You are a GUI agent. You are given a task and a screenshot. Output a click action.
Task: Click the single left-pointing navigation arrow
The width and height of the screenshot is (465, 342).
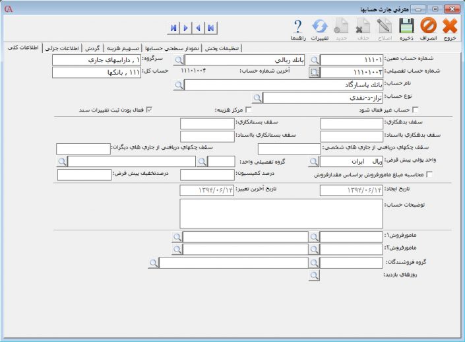[x=198, y=28]
